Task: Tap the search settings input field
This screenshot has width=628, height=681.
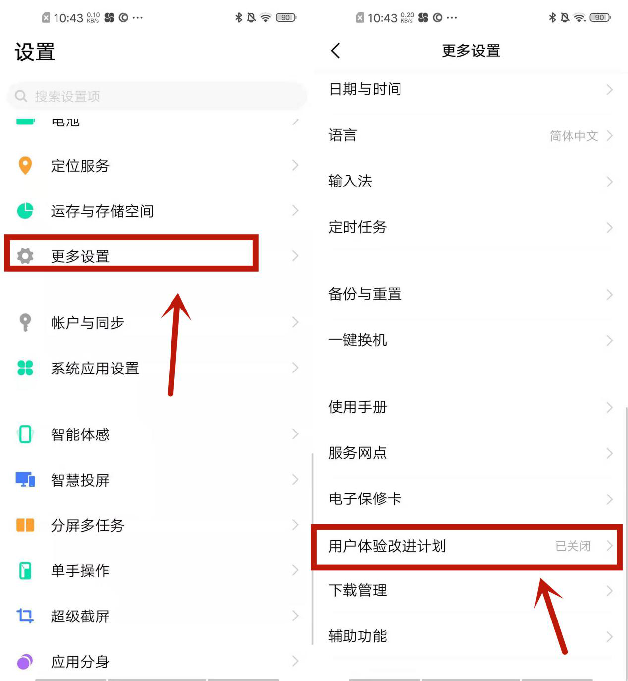Action: [x=156, y=96]
